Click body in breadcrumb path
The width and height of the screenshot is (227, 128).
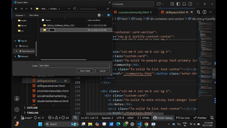(139, 19)
